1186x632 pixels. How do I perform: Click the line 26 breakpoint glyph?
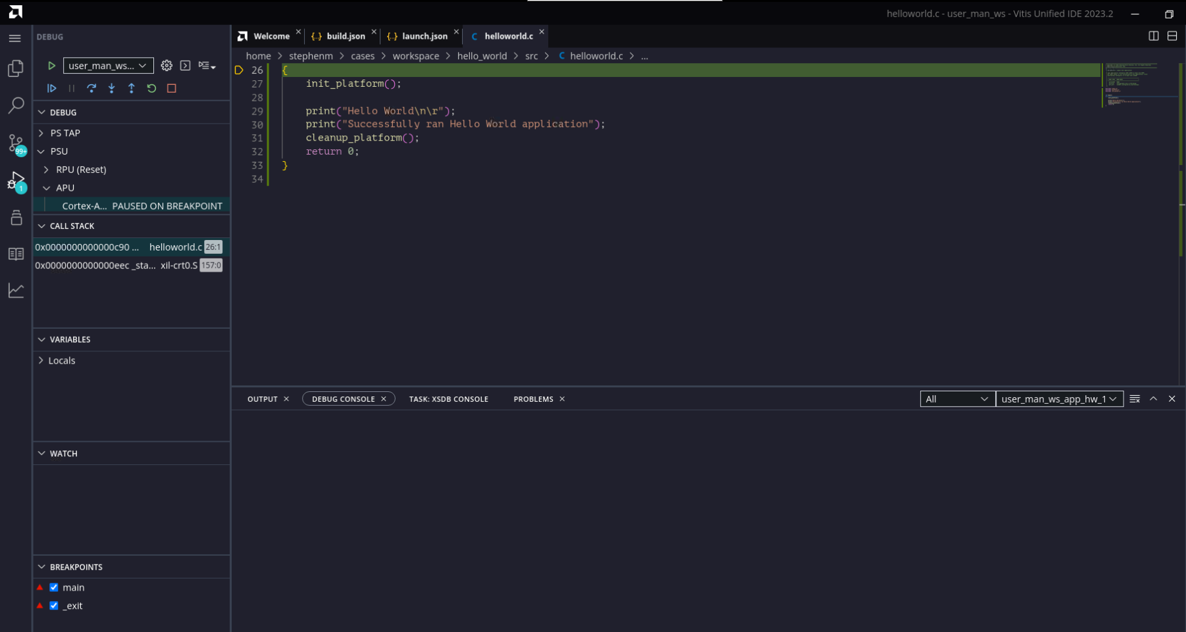click(x=239, y=70)
